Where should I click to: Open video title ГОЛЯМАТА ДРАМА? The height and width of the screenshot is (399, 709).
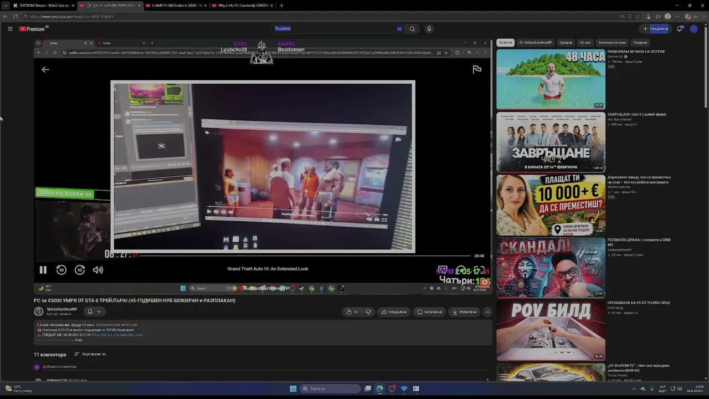pos(639,242)
